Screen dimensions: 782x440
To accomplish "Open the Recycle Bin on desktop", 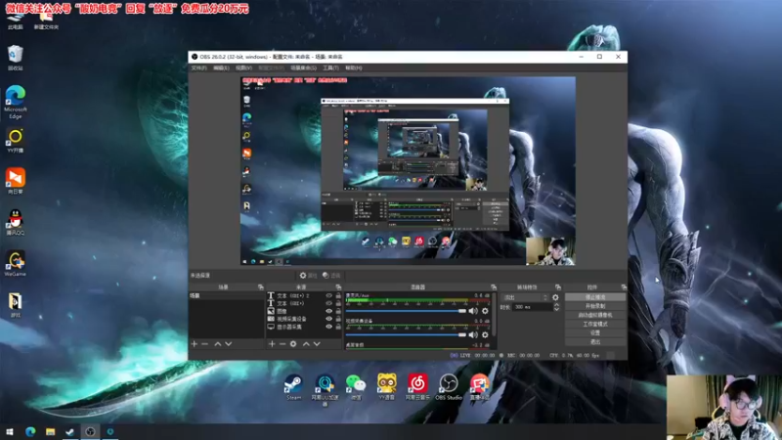I will pos(16,58).
